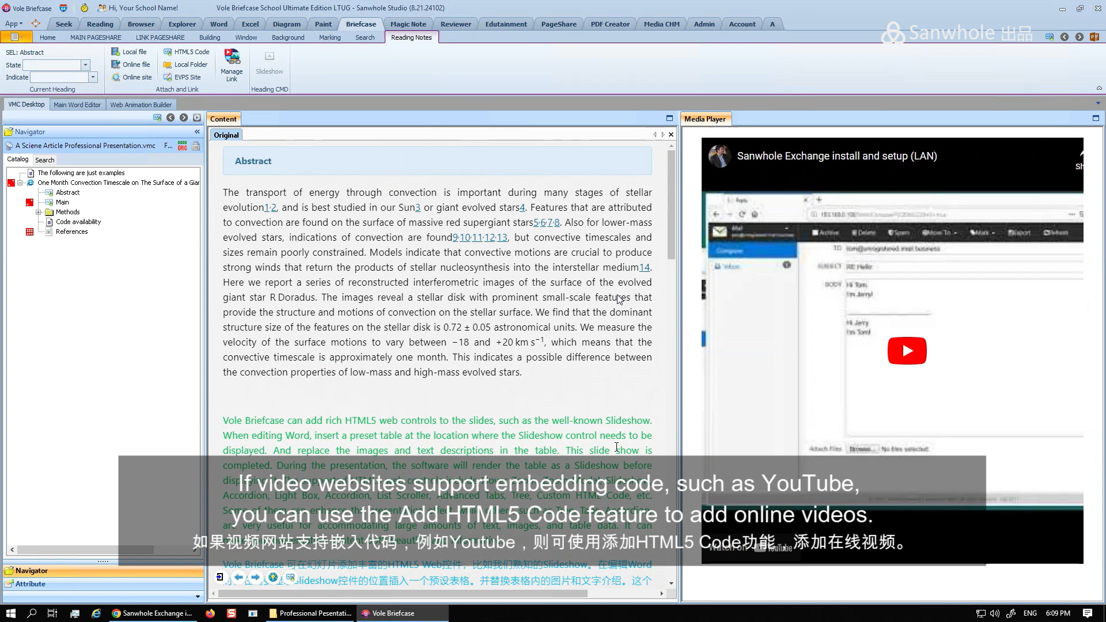Select the Search tab in Navigator
This screenshot has width=1106, height=622.
[x=44, y=160]
